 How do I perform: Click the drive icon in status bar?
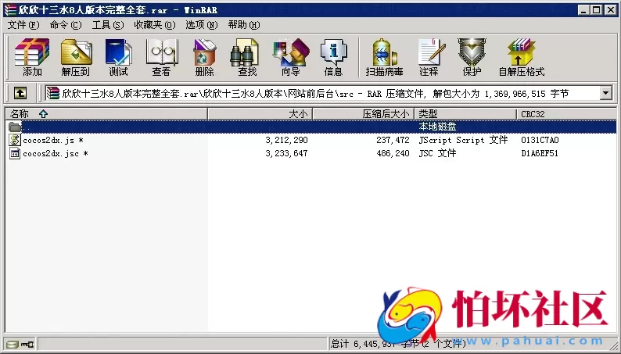click(13, 345)
